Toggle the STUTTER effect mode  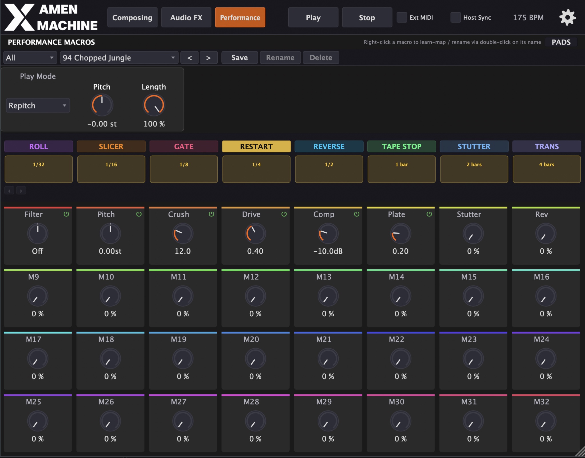click(474, 146)
